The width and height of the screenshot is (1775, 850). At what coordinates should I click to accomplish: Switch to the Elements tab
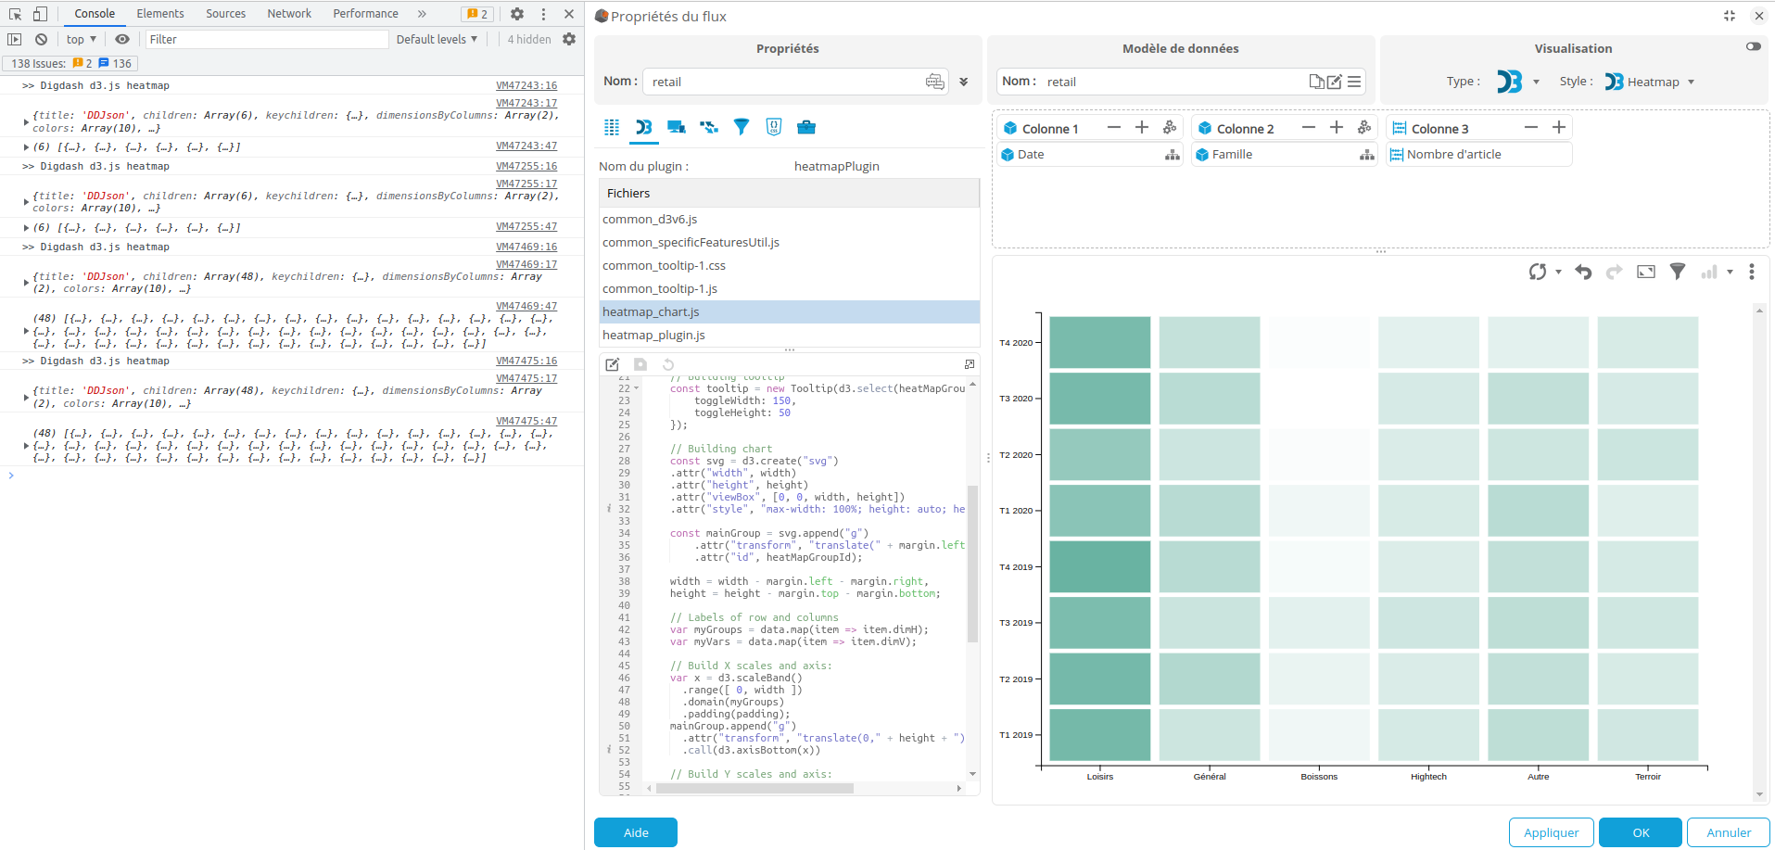click(x=160, y=14)
